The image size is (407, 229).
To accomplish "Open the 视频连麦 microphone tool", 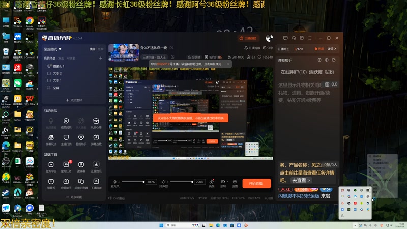I will click(x=51, y=123).
